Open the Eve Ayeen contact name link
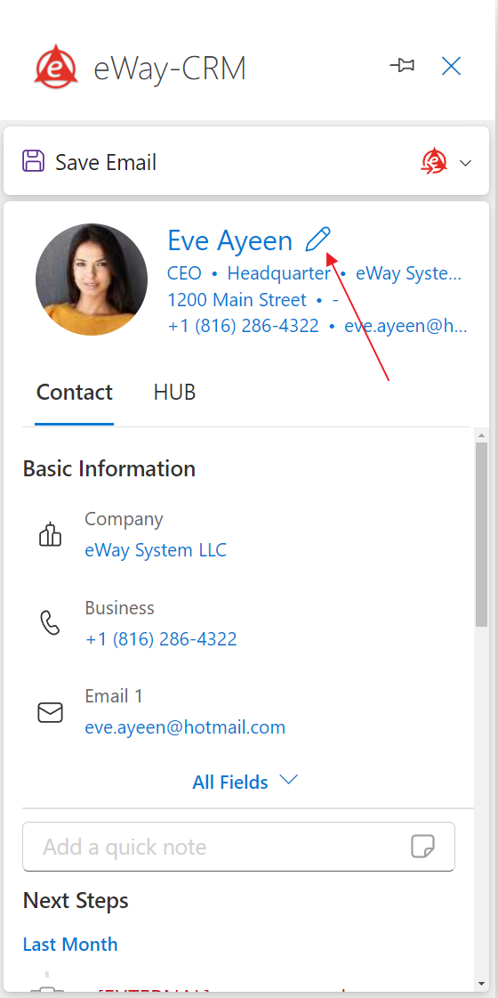 point(229,240)
